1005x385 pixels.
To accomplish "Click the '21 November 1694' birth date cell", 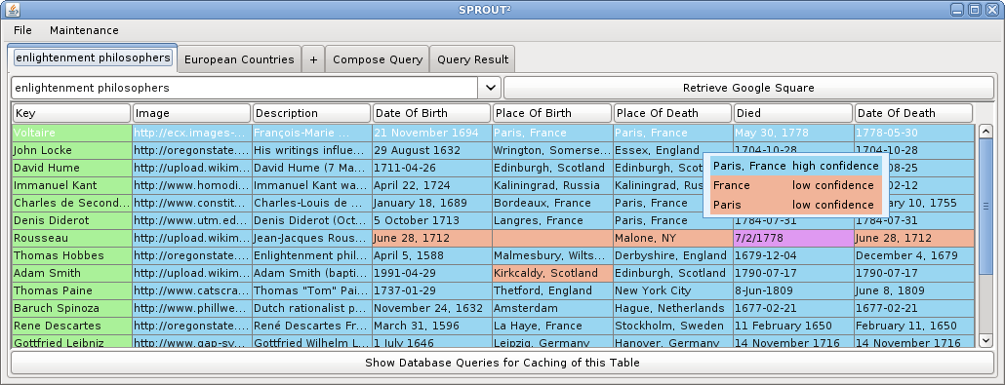I will [x=432, y=133].
